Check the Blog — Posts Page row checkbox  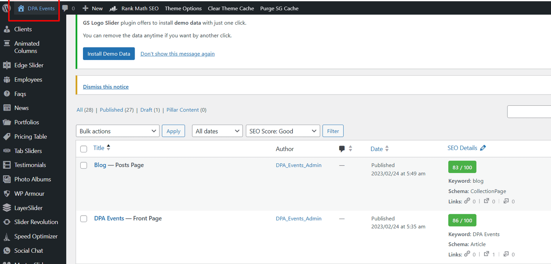[84, 165]
